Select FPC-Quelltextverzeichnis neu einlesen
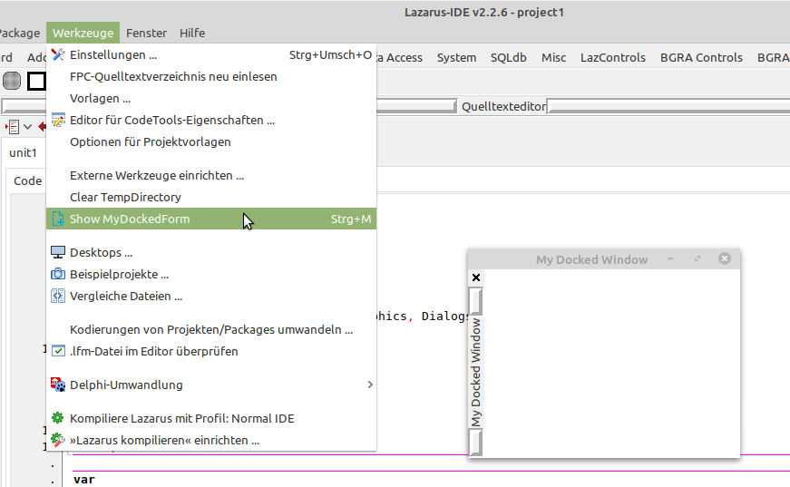Screen dimensions: 790x487 tap(211, 76)
